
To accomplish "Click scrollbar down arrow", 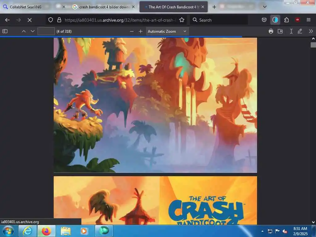I will (313, 222).
